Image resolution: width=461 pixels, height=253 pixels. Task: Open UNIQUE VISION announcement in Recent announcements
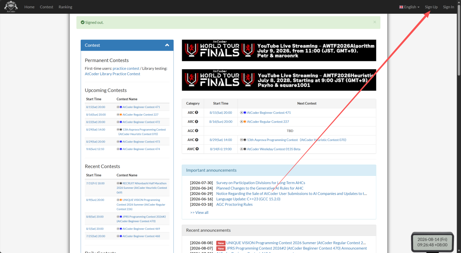[x=296, y=243]
